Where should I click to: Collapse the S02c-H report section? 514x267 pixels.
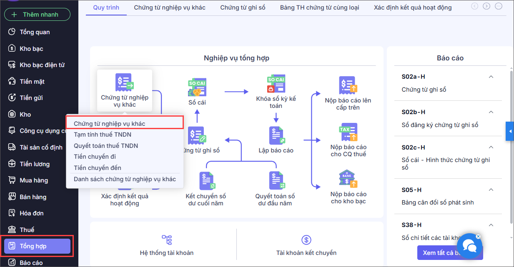(x=491, y=147)
